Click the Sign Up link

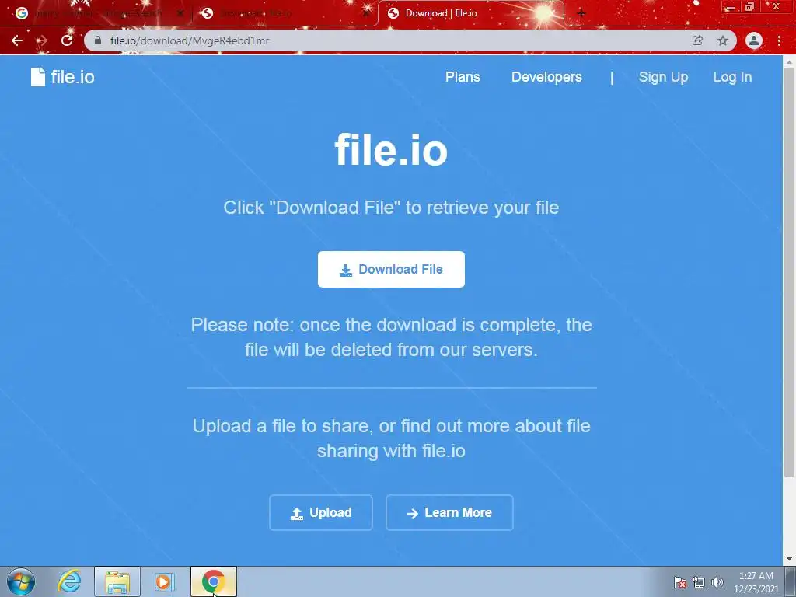click(x=663, y=77)
